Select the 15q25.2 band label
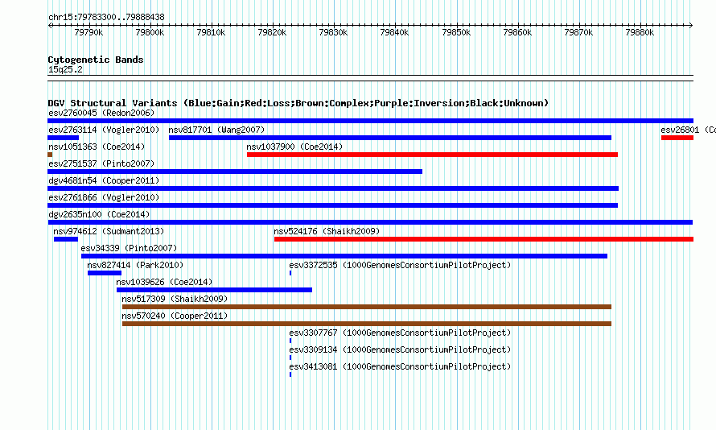Viewport: 716px width, 430px height. click(x=65, y=69)
